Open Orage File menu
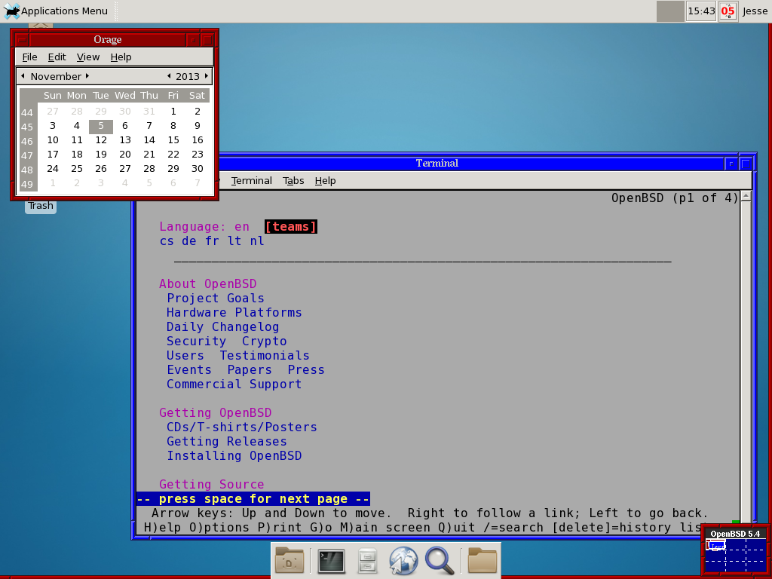This screenshot has height=579, width=772. tap(29, 57)
